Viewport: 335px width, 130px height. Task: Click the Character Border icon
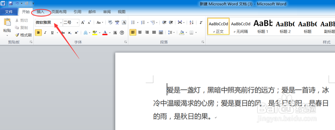[x=124, y=22]
